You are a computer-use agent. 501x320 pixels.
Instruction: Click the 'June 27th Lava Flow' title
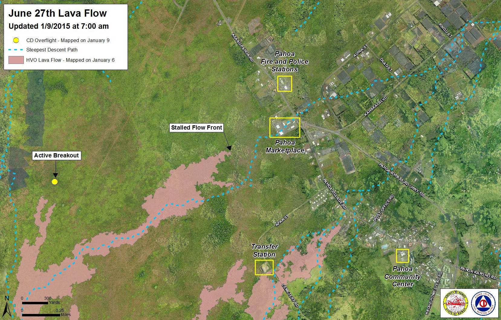pos(57,13)
